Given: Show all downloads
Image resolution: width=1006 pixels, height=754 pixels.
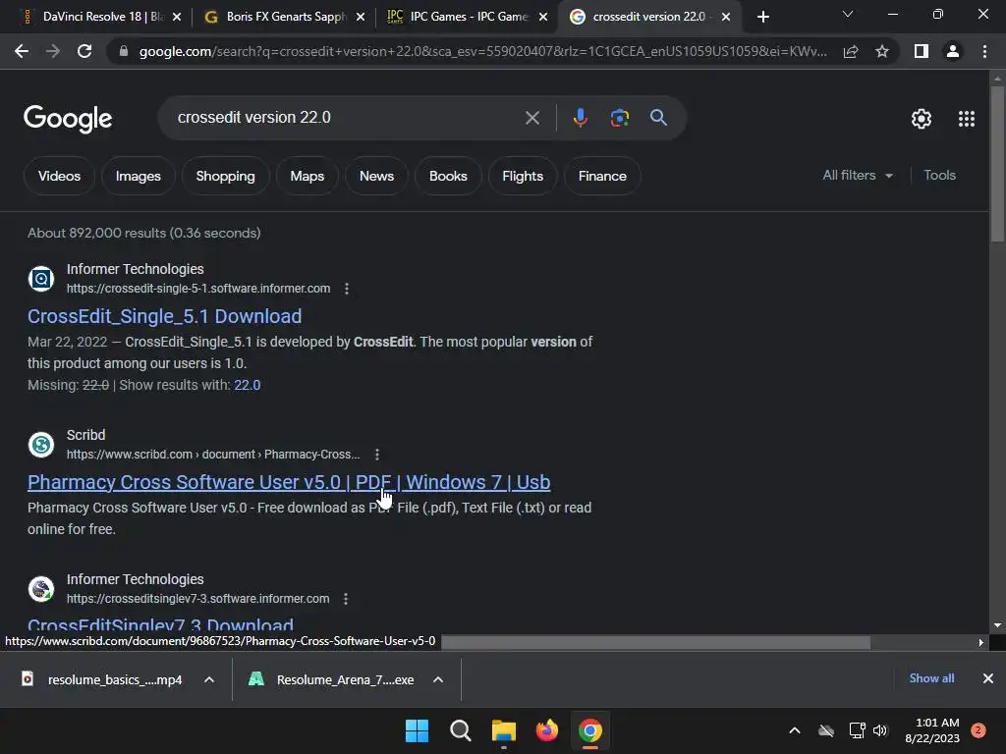Looking at the screenshot, I should point(931,678).
